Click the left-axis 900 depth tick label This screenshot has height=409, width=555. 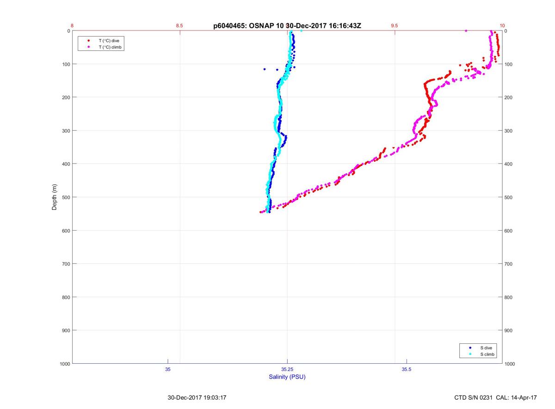click(x=66, y=330)
